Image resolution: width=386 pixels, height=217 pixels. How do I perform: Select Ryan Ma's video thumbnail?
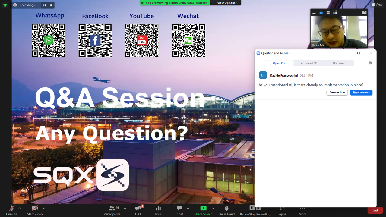[x=339, y=32]
